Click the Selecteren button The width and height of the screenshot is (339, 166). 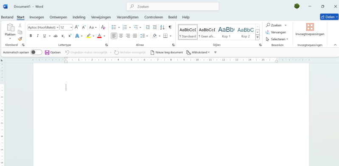(x=277, y=39)
